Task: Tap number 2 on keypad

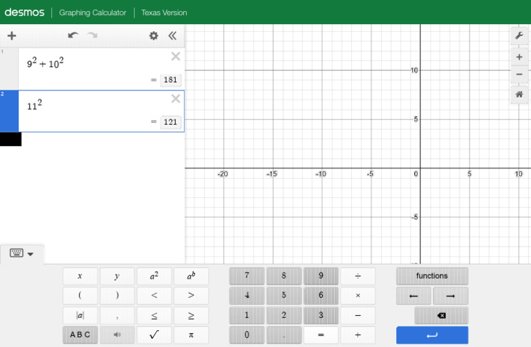Action: tap(283, 315)
